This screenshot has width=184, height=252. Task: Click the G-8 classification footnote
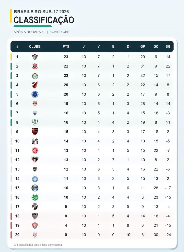pos(38,245)
